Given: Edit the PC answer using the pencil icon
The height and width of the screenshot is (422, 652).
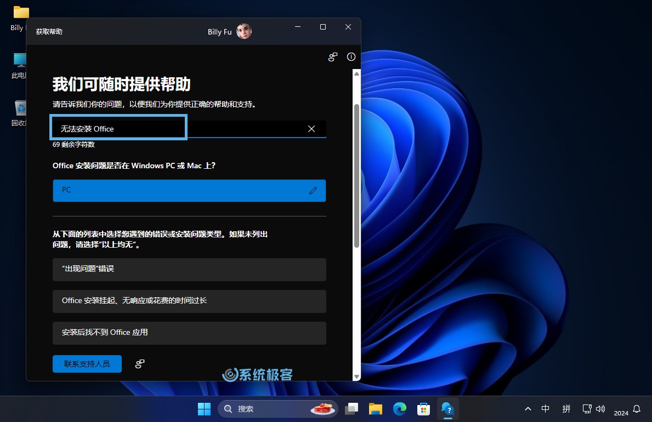Looking at the screenshot, I should tap(313, 190).
